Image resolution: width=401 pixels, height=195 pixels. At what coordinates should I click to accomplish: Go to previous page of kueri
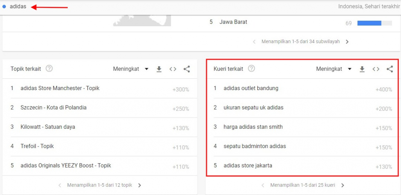point(263,185)
